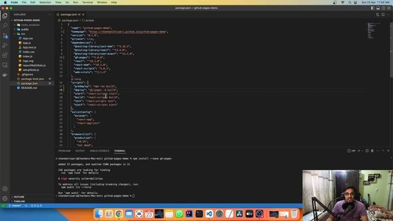Open README.md file

[29, 88]
